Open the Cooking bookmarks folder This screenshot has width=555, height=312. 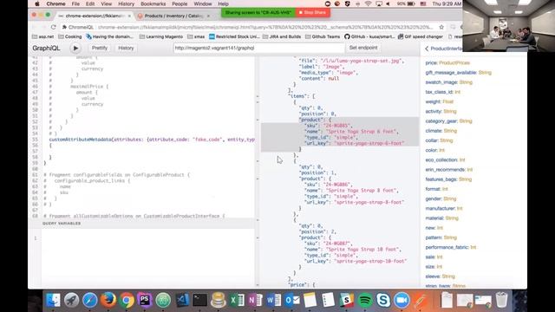click(69, 36)
